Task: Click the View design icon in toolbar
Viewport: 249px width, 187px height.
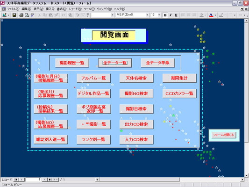Action: 5,15
